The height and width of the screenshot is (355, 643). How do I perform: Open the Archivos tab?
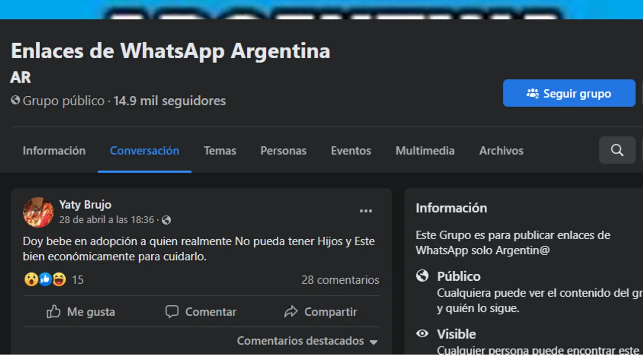(x=501, y=150)
